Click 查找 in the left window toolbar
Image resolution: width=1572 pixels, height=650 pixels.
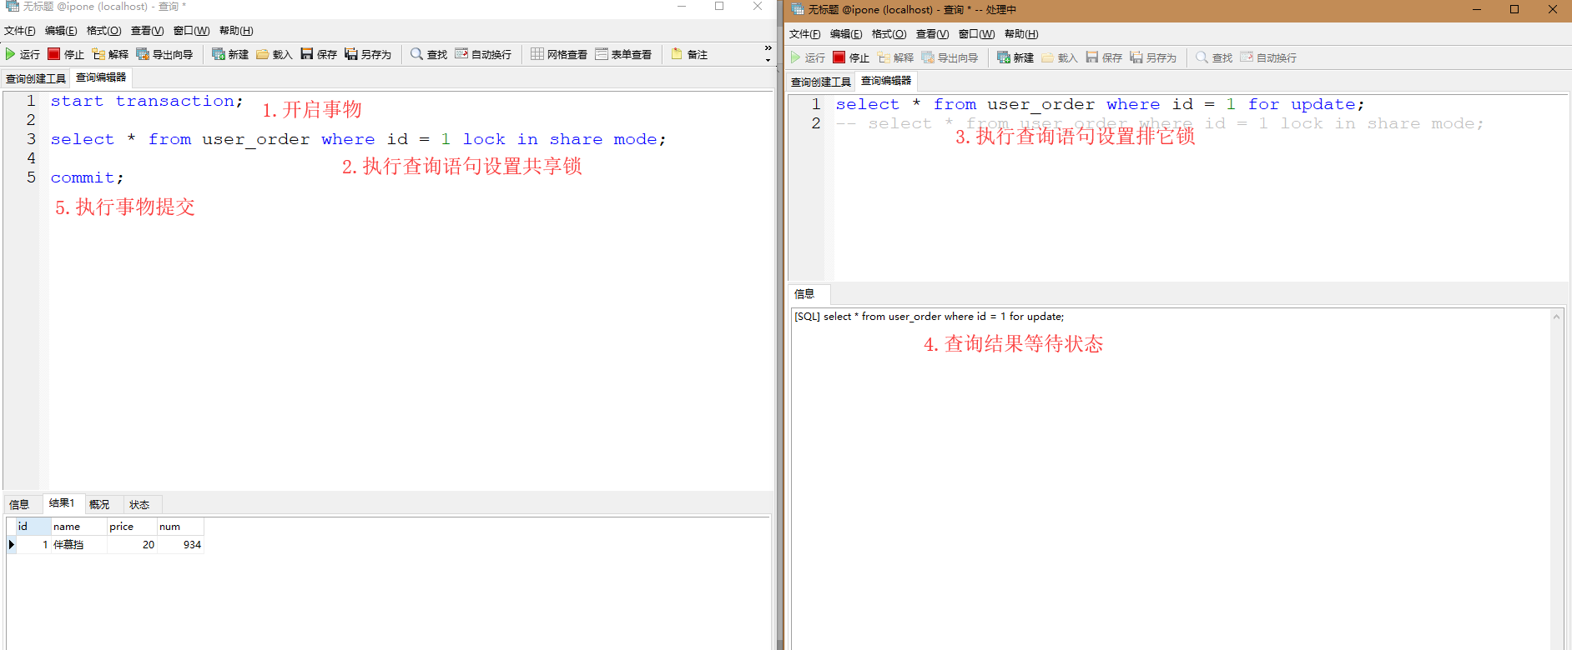[x=429, y=54]
